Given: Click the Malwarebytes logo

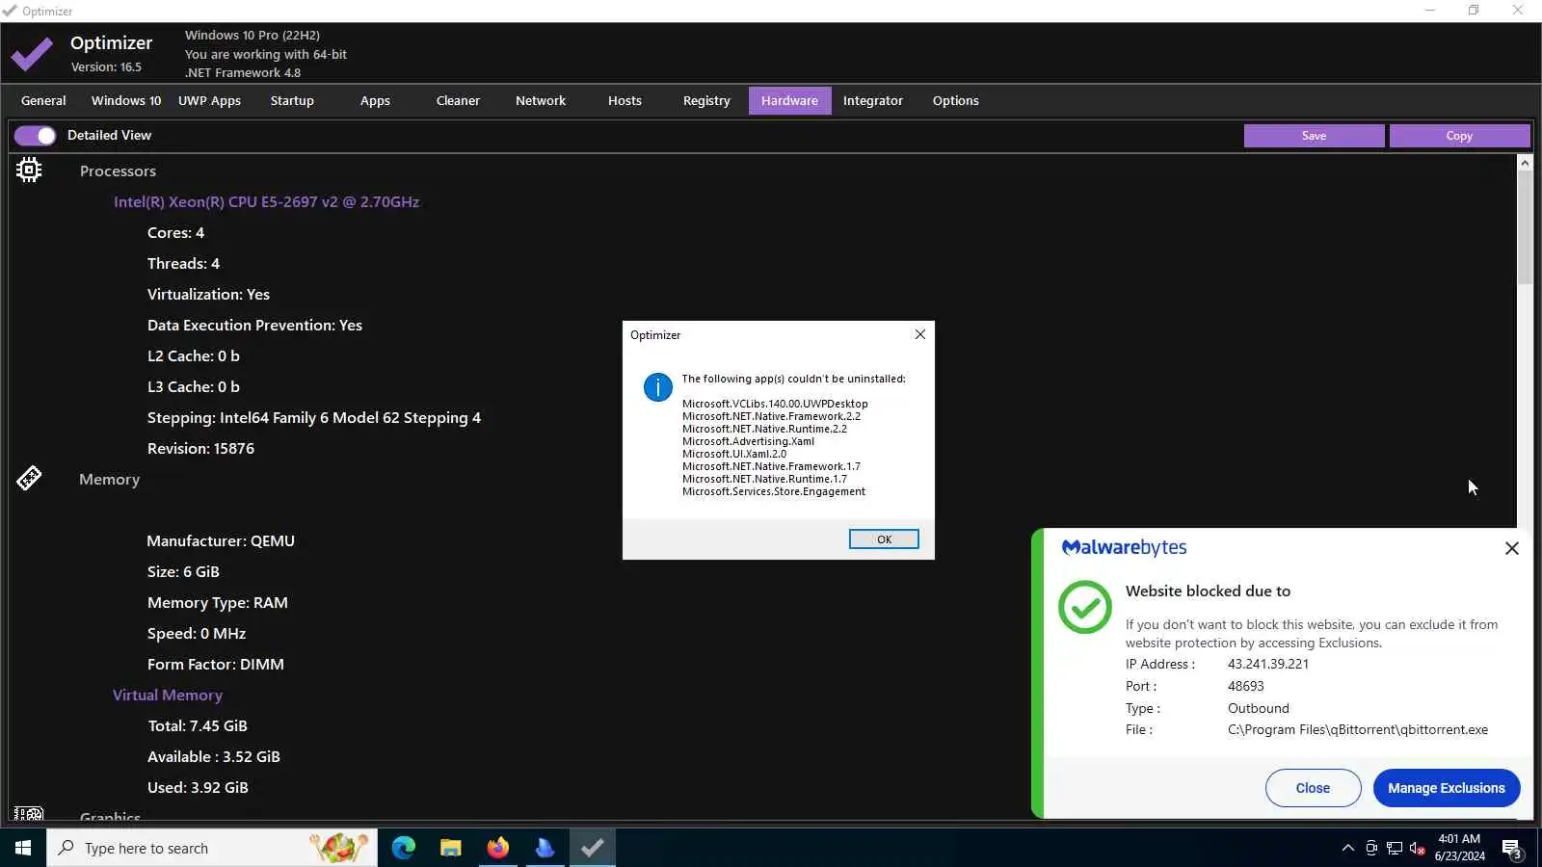Looking at the screenshot, I should coord(1124,547).
